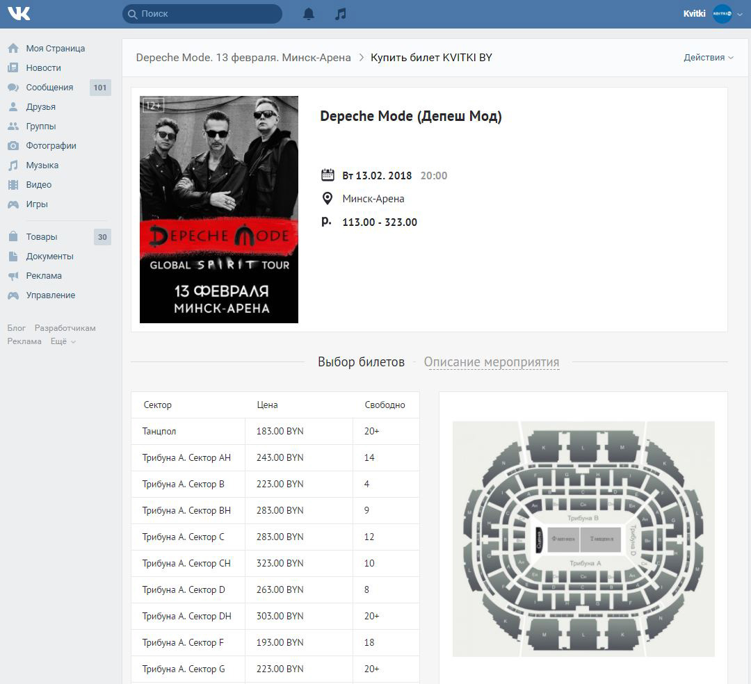751x684 pixels.
Task: Click the Реклама footer link
Action: tap(24, 341)
